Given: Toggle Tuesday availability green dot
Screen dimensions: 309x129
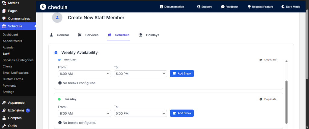Looking at the screenshot, I should click(59, 99).
